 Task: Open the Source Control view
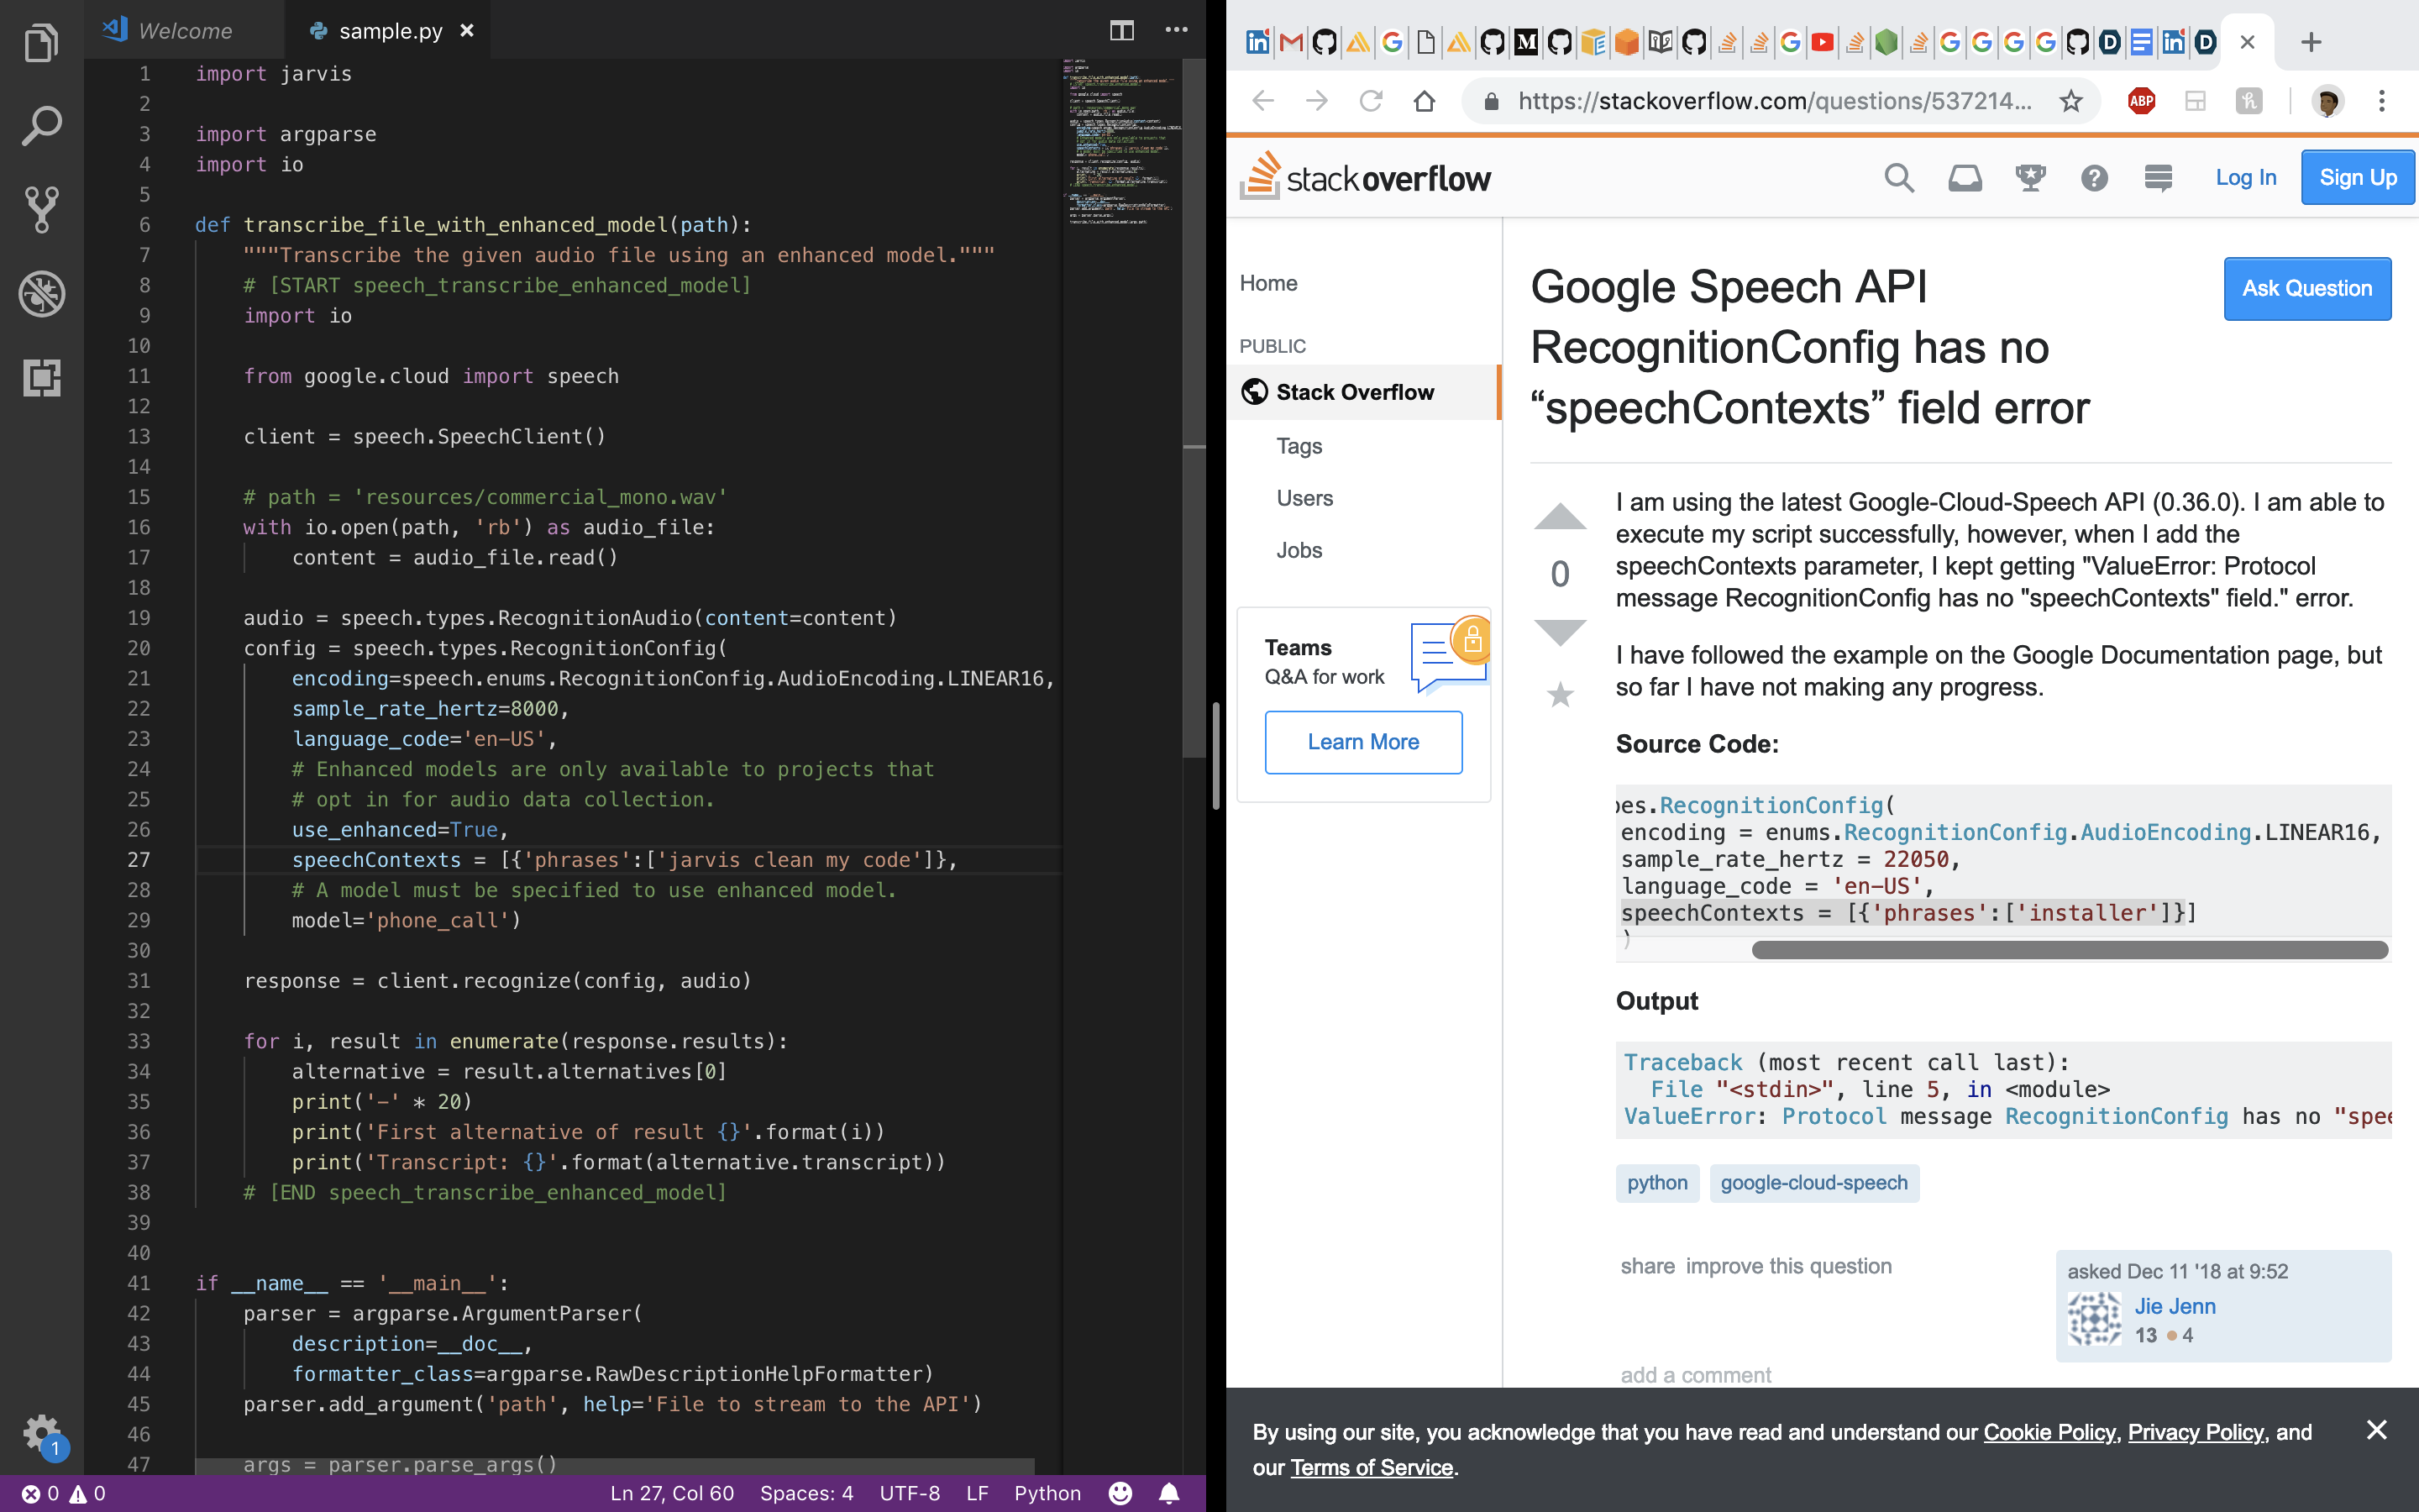click(x=41, y=210)
